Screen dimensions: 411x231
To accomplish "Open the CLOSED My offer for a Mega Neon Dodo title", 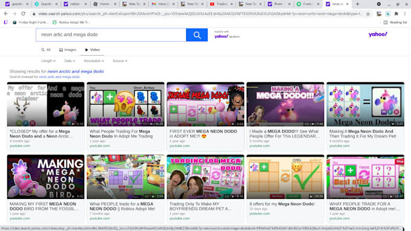I will [x=42, y=134].
